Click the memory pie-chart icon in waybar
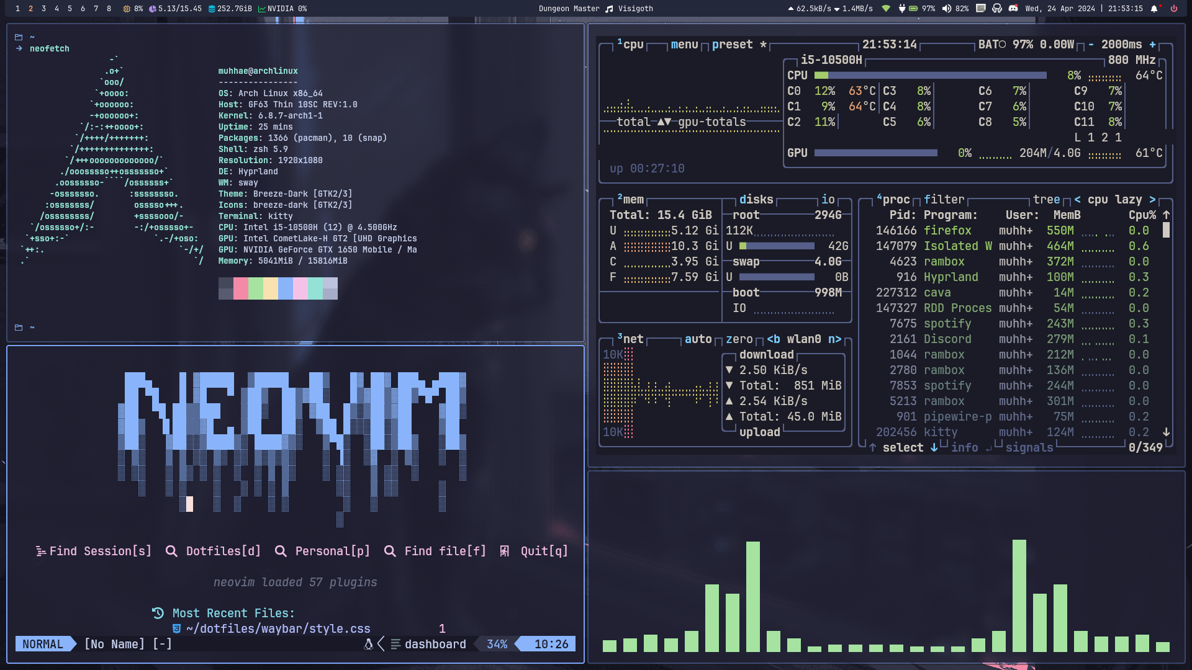The image size is (1192, 670). click(x=152, y=9)
